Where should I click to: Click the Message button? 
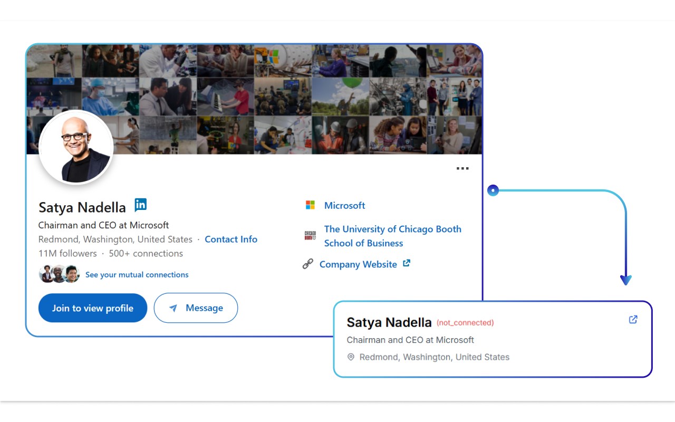(x=196, y=308)
